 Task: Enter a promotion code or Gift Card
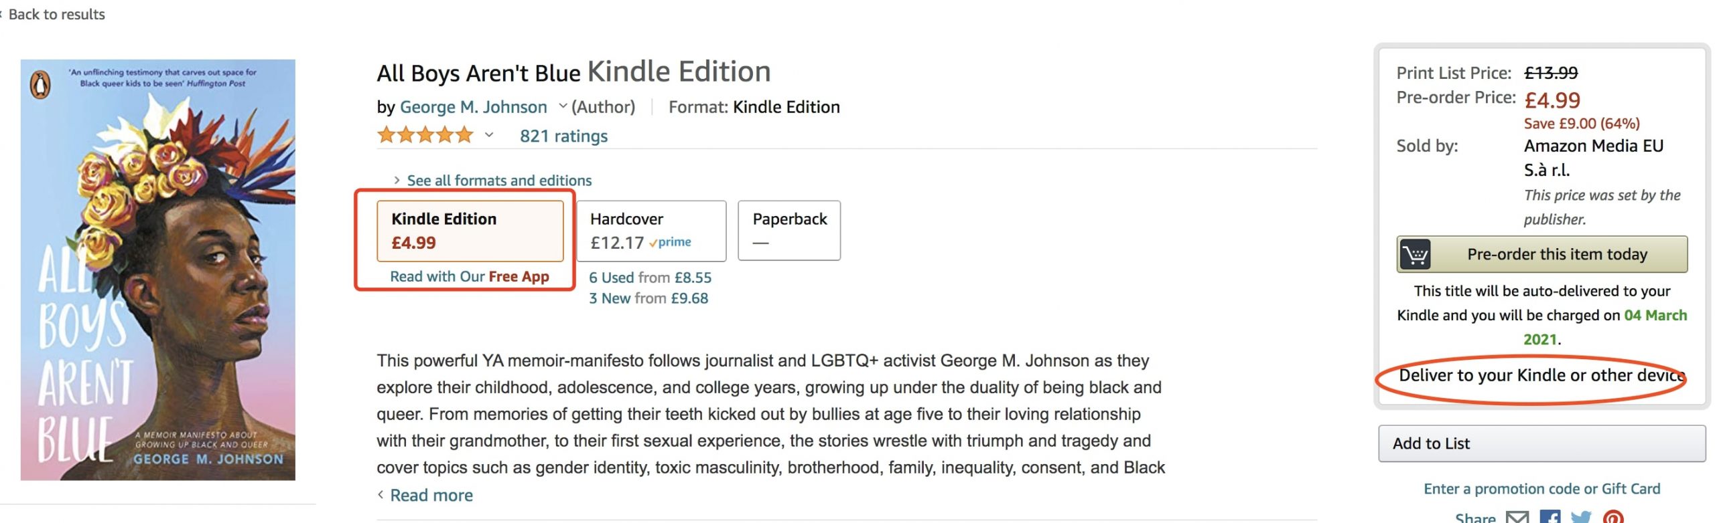point(1541,489)
